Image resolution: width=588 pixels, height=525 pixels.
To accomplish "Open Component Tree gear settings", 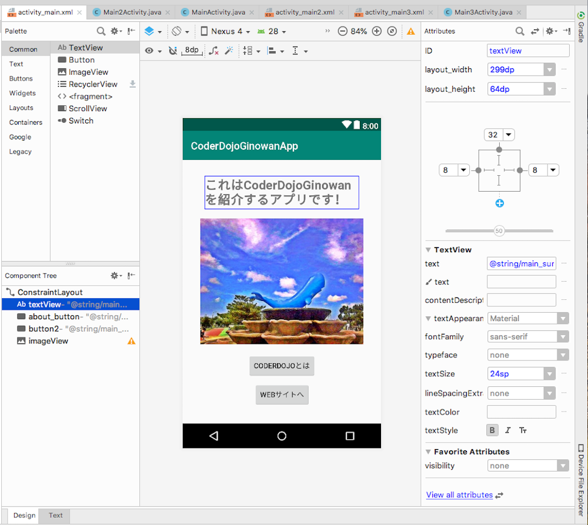I will click(116, 276).
